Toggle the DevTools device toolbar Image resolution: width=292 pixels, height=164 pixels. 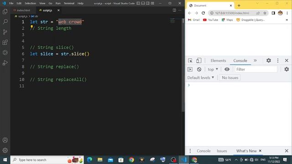pos(199,61)
